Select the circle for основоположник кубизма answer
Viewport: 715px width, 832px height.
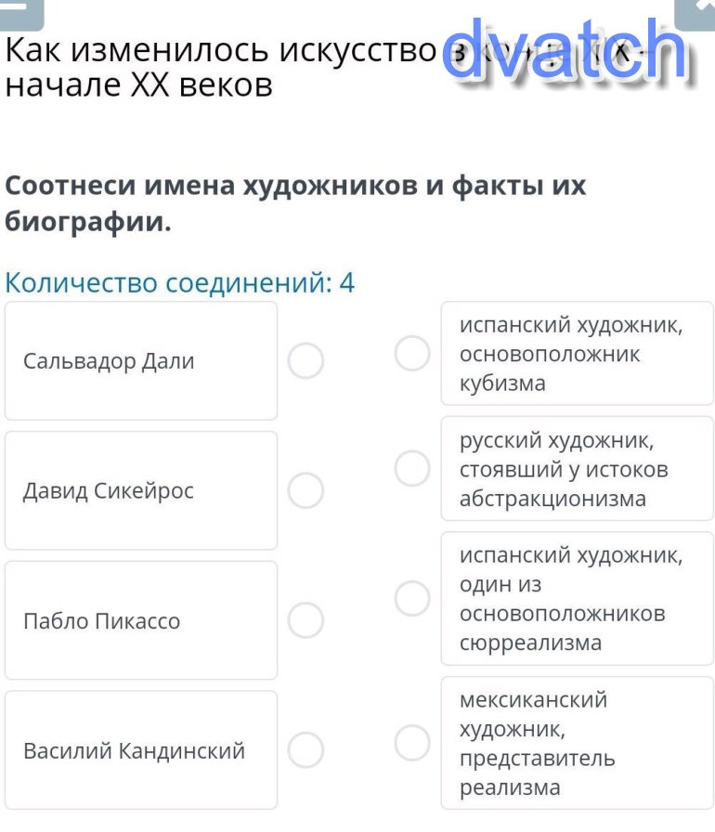(x=412, y=353)
